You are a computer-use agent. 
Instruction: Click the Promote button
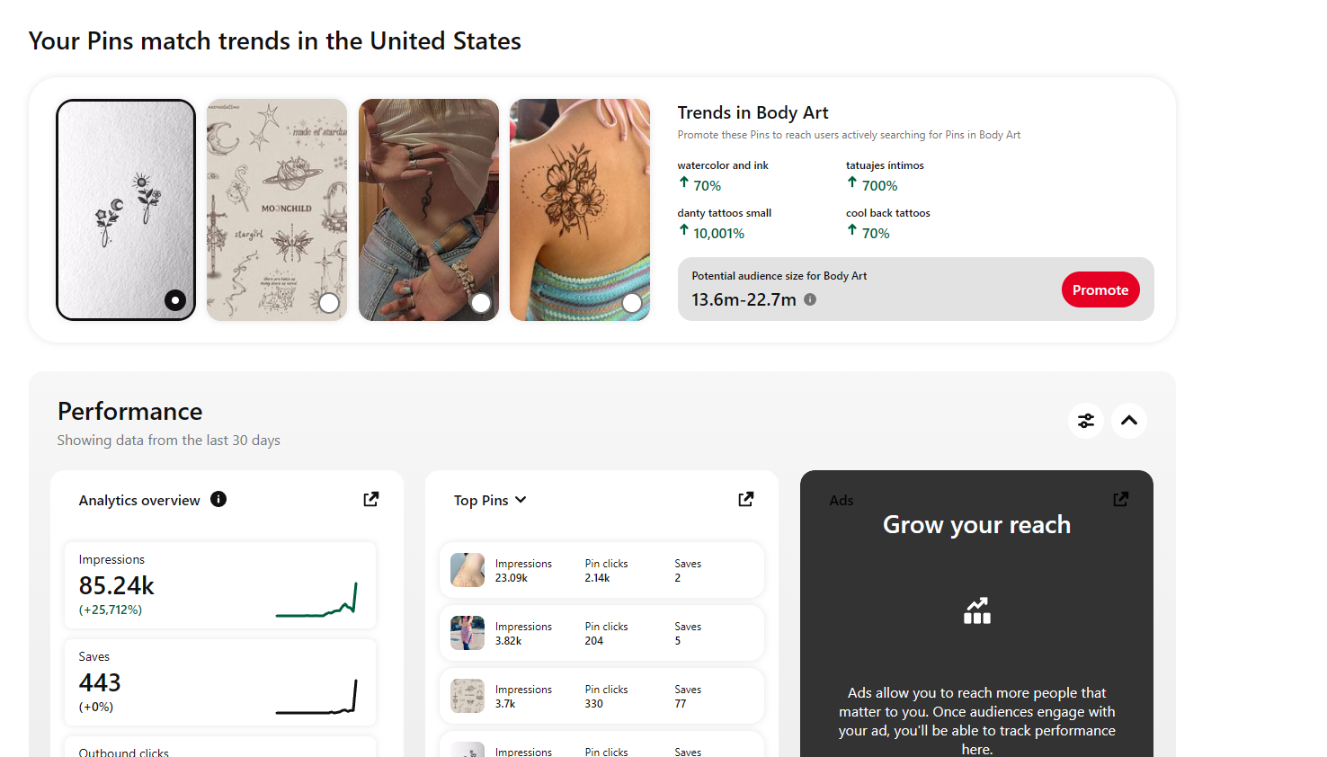point(1100,289)
